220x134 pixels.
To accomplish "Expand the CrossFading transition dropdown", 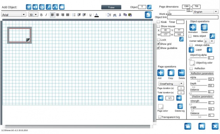I will tap(171, 84).
